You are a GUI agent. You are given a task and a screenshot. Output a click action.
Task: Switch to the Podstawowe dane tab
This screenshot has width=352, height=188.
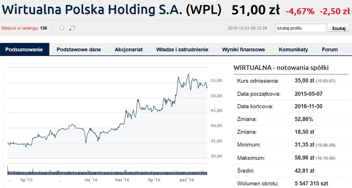click(79, 49)
